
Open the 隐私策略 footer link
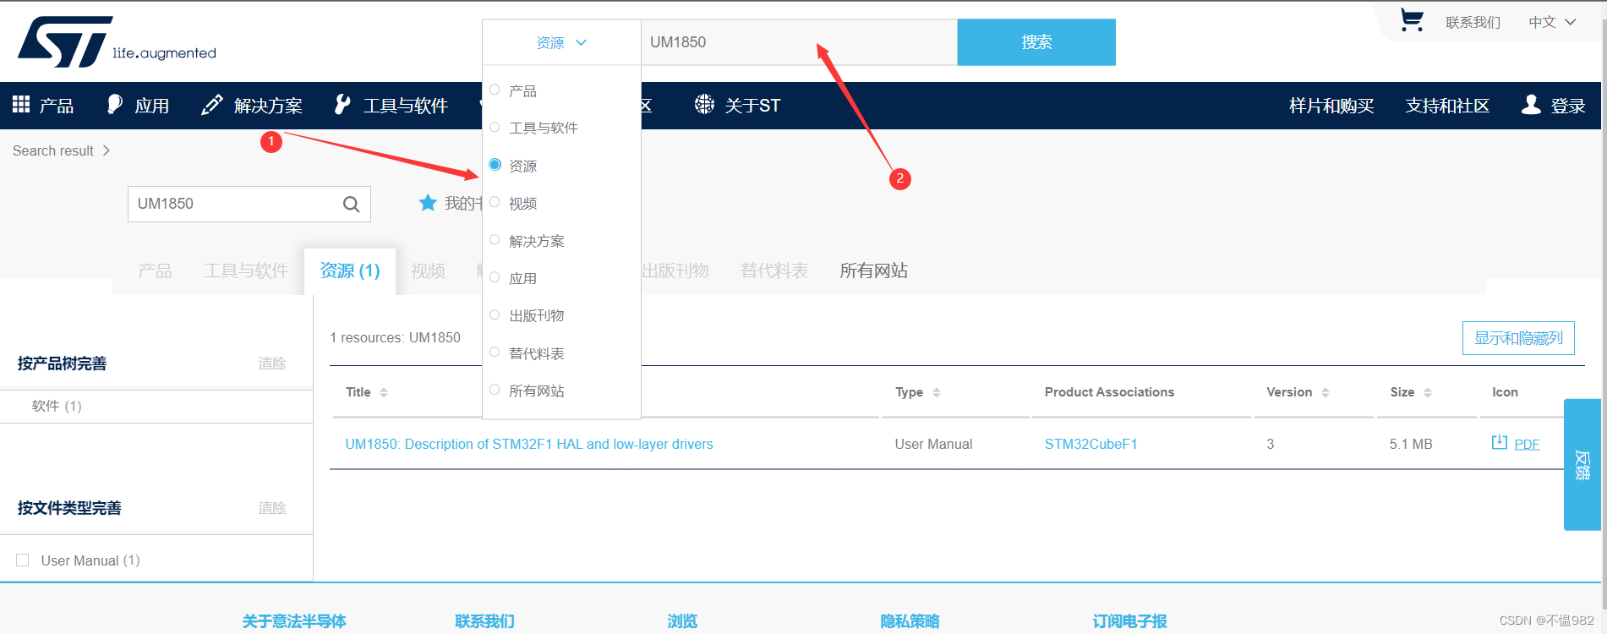tap(910, 621)
